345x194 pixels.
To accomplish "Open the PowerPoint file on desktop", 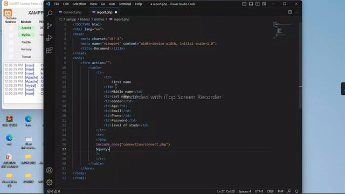I will coord(9,161).
